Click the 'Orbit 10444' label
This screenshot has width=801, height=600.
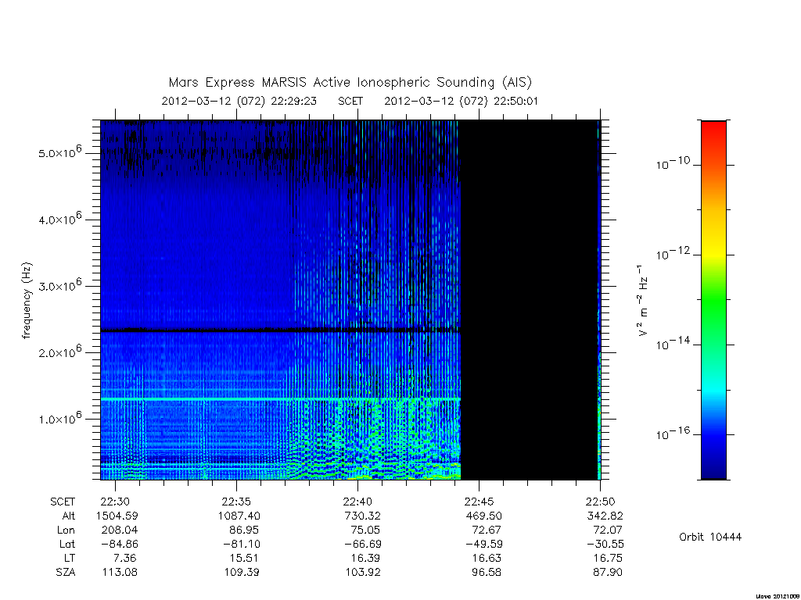tap(710, 537)
